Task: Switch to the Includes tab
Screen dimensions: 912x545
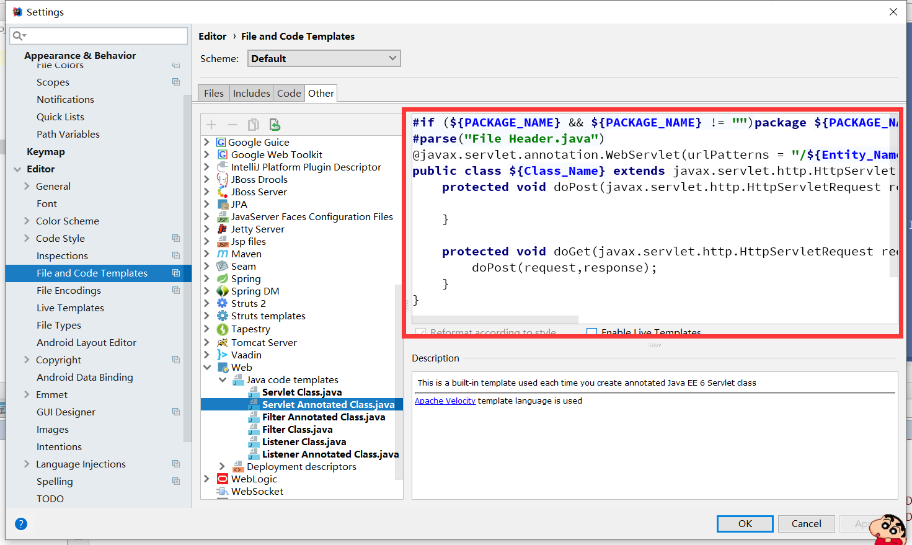Action: 251,93
